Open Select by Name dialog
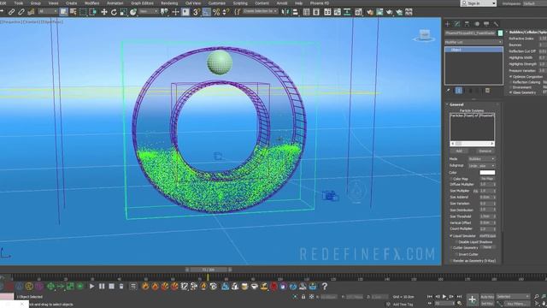 coord(74,12)
